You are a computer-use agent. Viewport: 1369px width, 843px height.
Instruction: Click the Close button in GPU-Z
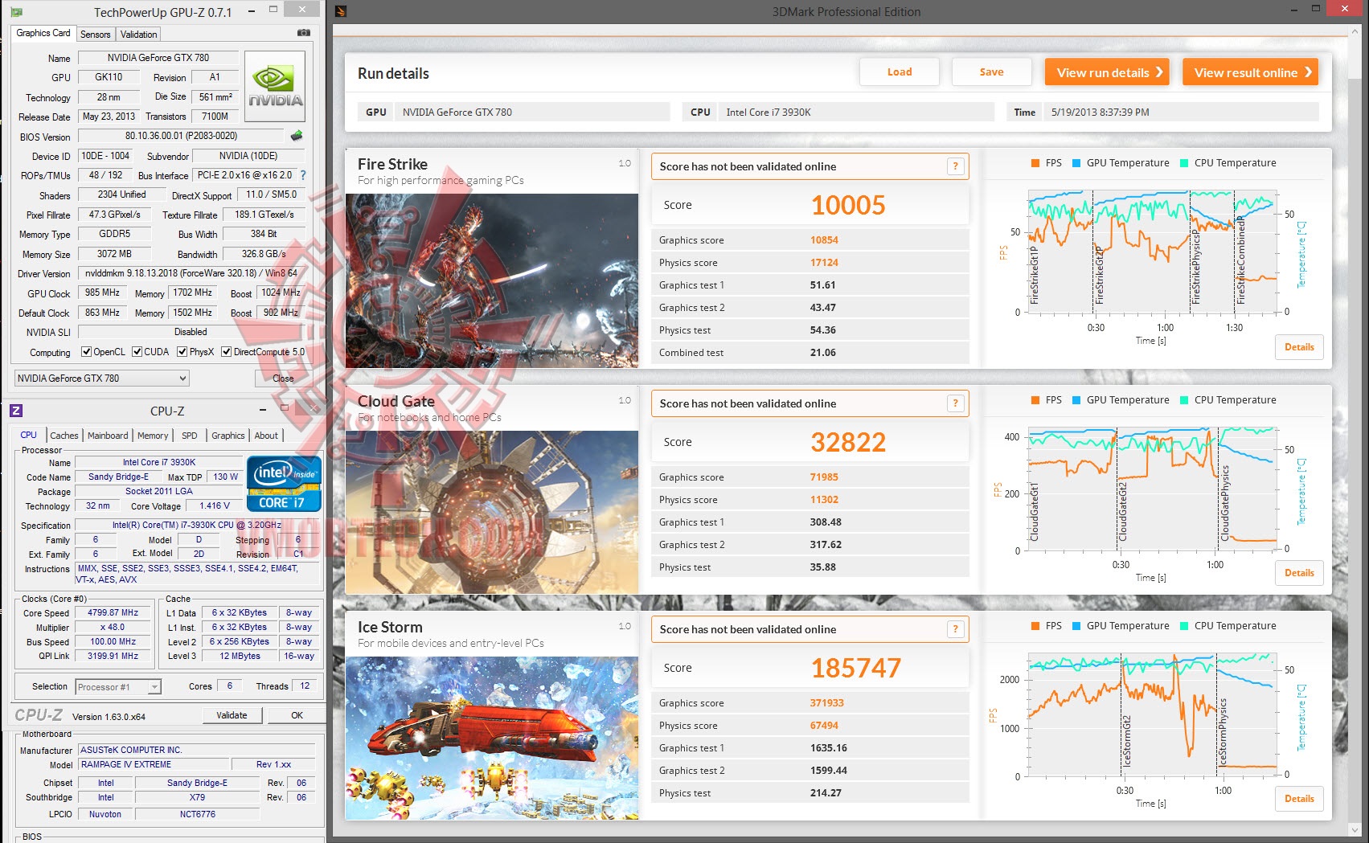[x=283, y=379]
